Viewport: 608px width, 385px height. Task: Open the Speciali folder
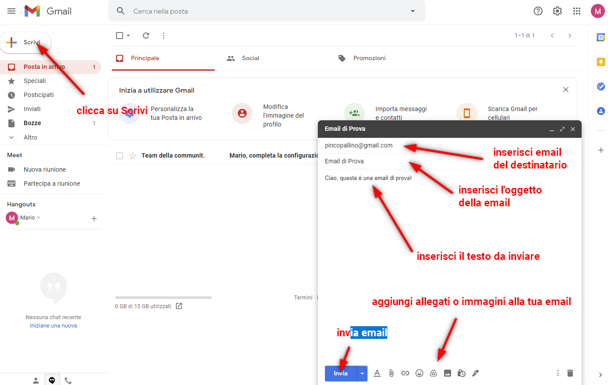coord(51,81)
